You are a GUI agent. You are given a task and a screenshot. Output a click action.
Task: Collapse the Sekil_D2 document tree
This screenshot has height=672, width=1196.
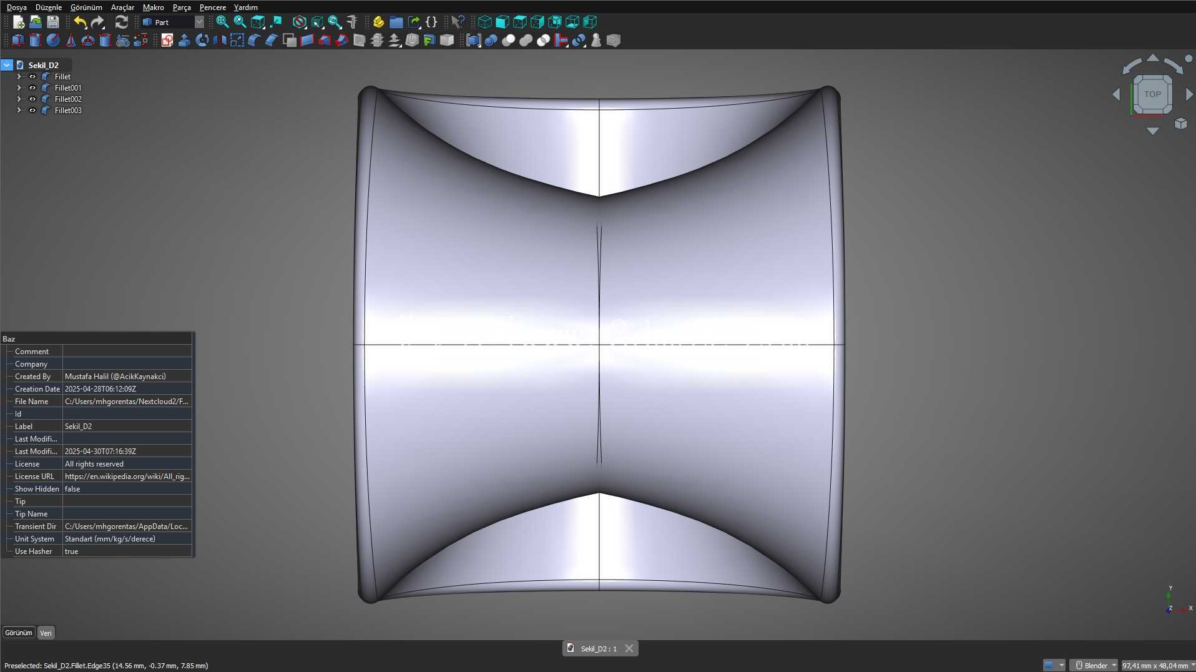point(7,65)
